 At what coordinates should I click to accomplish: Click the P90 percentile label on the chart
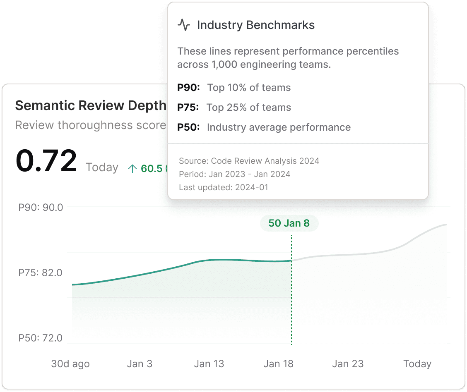coord(41,208)
